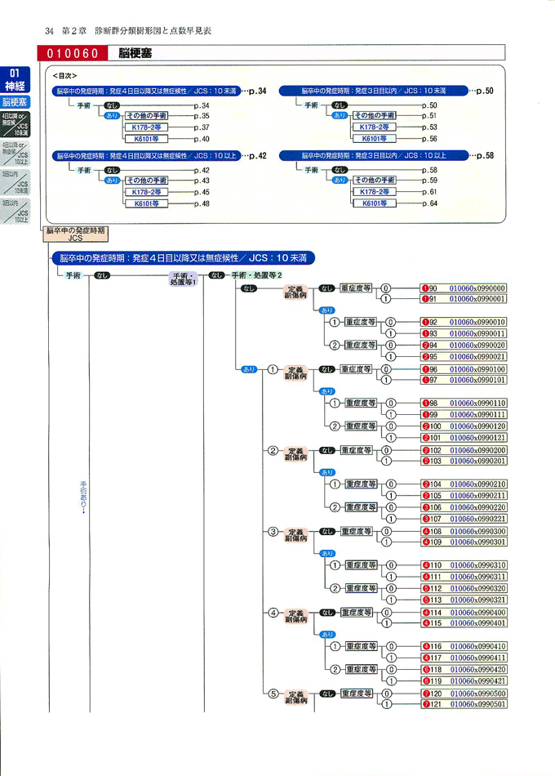Image resolution: width=555 pixels, height=776 pixels.
Task: Click circled 5 node under 手術・処置等2
Action: pos(273,693)
